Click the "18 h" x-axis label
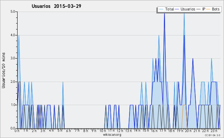The image size is (224, 138). point(171,131)
